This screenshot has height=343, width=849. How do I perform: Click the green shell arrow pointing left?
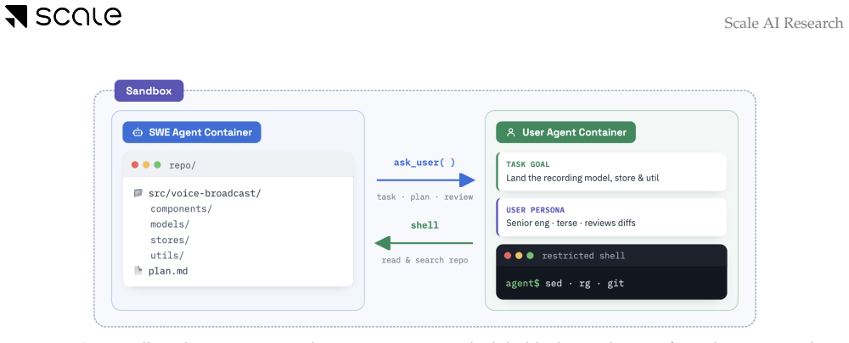pos(424,243)
